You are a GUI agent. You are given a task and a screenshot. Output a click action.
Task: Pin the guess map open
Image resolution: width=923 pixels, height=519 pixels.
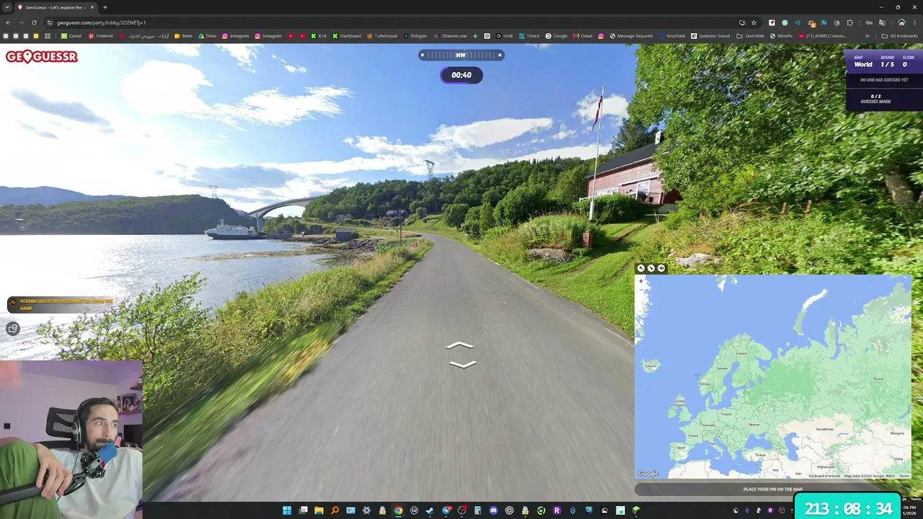[661, 268]
